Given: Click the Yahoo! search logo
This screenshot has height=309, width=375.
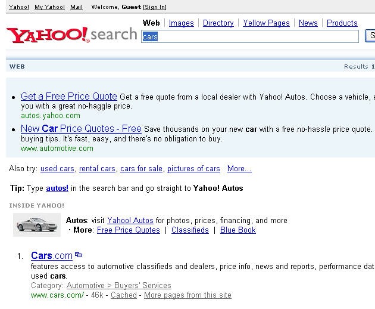Looking at the screenshot, I should (72, 35).
